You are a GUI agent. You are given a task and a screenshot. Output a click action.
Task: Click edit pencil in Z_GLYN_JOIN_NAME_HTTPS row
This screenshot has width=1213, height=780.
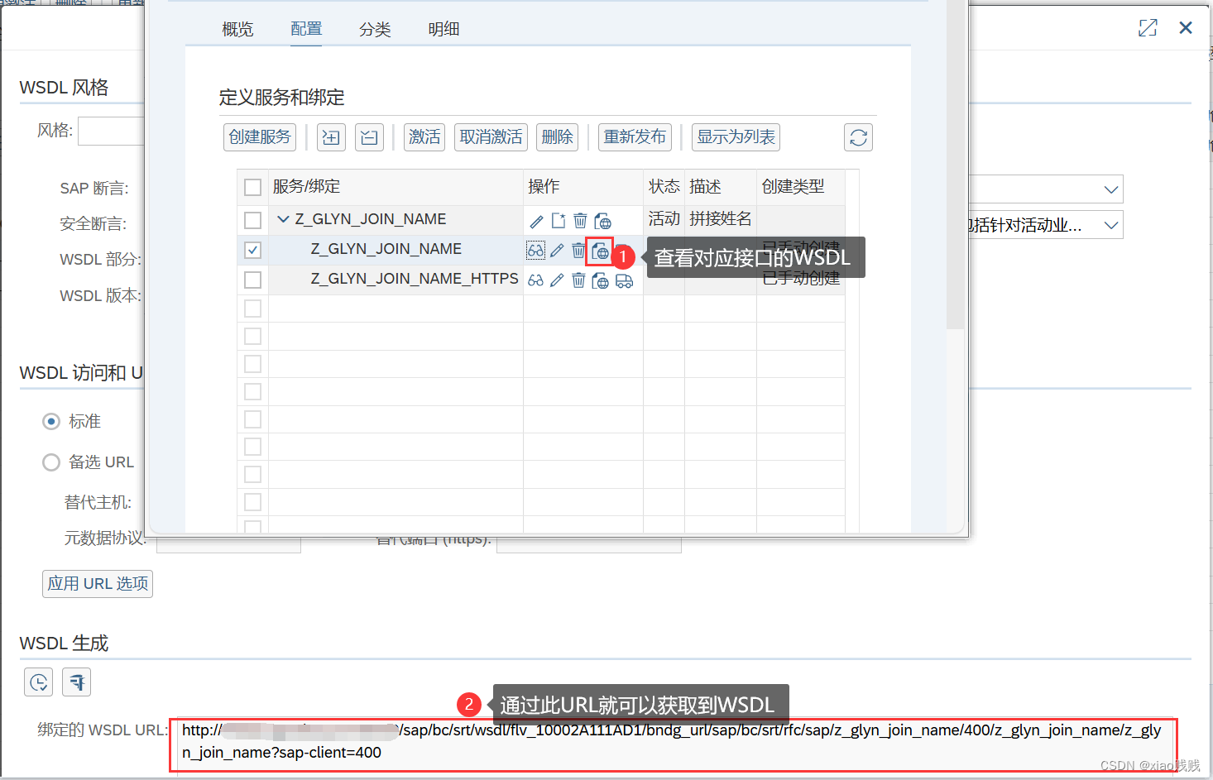[557, 280]
